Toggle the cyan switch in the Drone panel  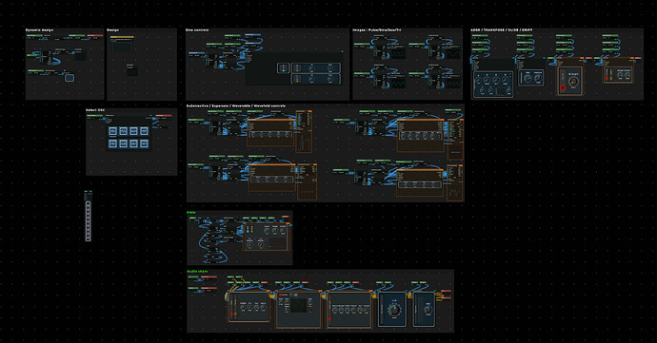pos(248,231)
